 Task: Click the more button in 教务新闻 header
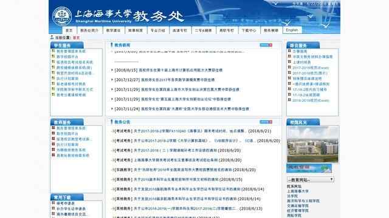click(x=266, y=45)
